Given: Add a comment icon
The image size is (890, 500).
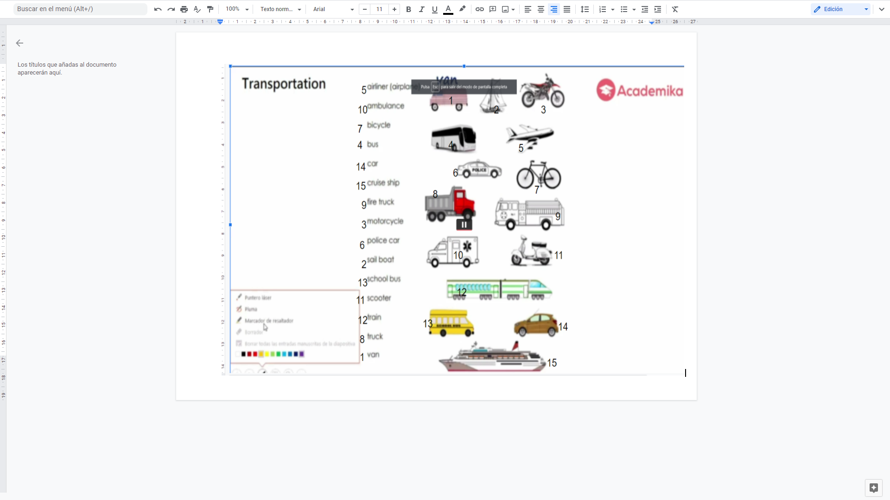Looking at the screenshot, I should pyautogui.click(x=493, y=9).
